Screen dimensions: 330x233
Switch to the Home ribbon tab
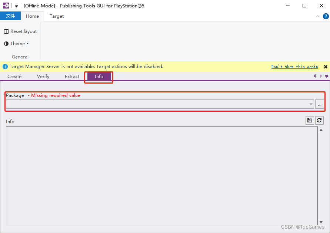(33, 16)
